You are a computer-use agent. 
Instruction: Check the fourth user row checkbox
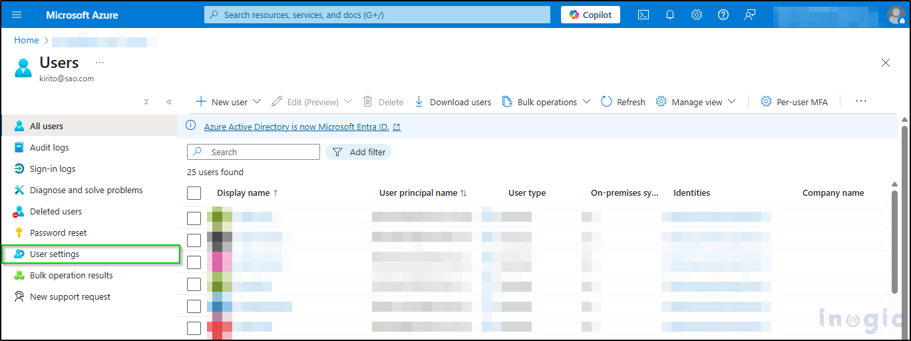[194, 284]
